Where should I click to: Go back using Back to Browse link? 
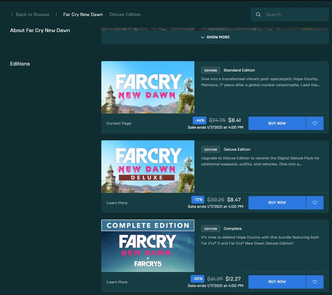click(32, 14)
